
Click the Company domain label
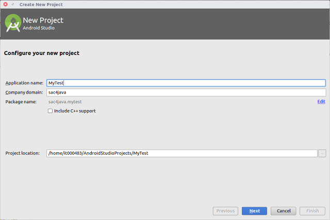coord(24,93)
